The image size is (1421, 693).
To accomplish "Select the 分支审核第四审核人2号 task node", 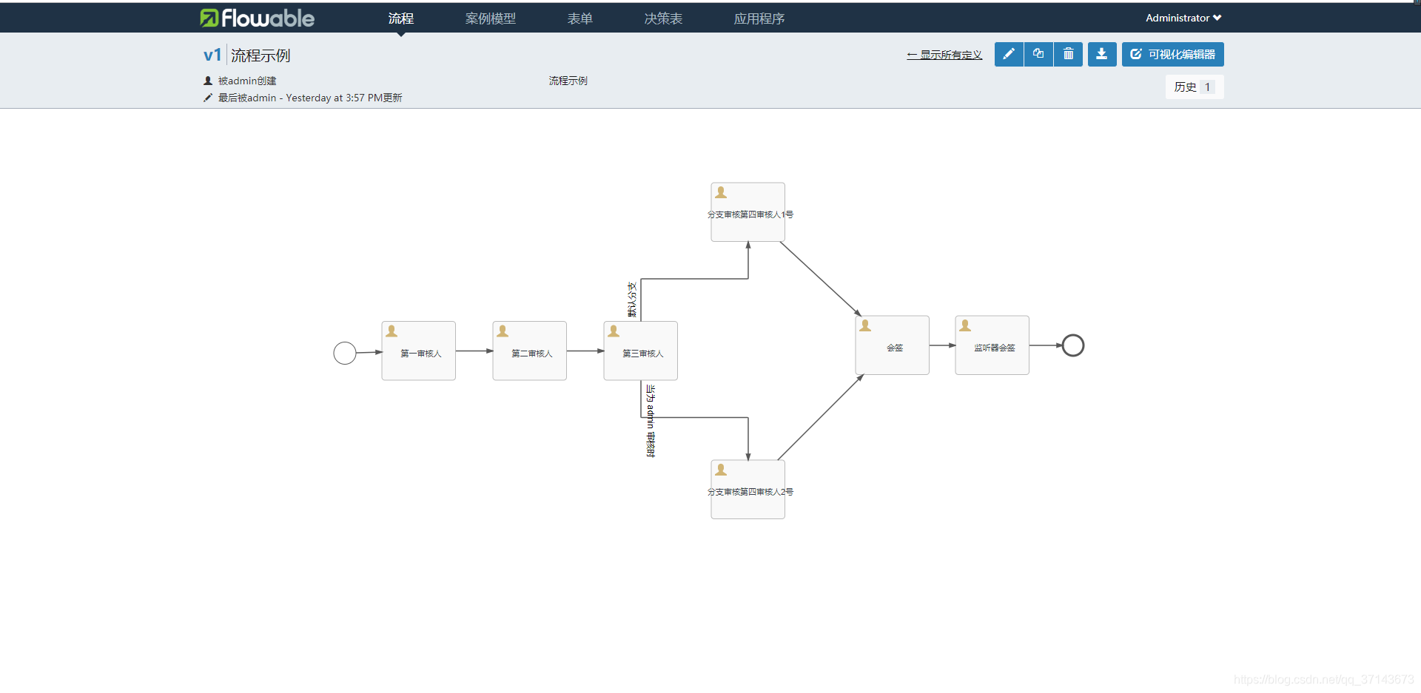I will click(748, 490).
